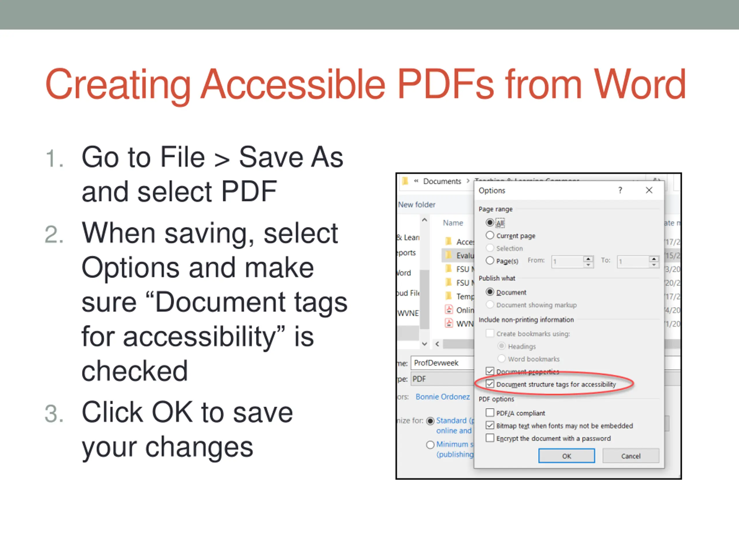Click the folder icon in the address bar
The height and width of the screenshot is (554, 739).
click(405, 181)
